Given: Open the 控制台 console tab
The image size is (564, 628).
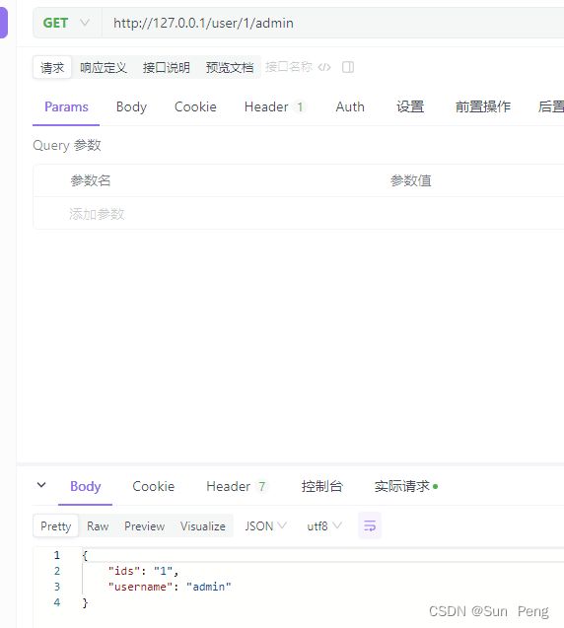Looking at the screenshot, I should 322,486.
